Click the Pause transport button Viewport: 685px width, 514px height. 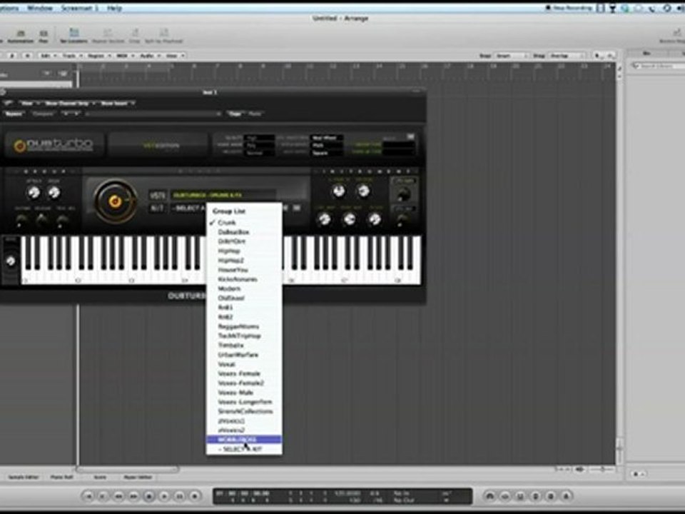(x=180, y=496)
